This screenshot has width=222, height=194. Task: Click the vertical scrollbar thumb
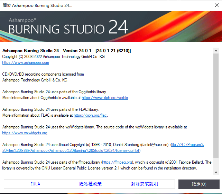216,104
